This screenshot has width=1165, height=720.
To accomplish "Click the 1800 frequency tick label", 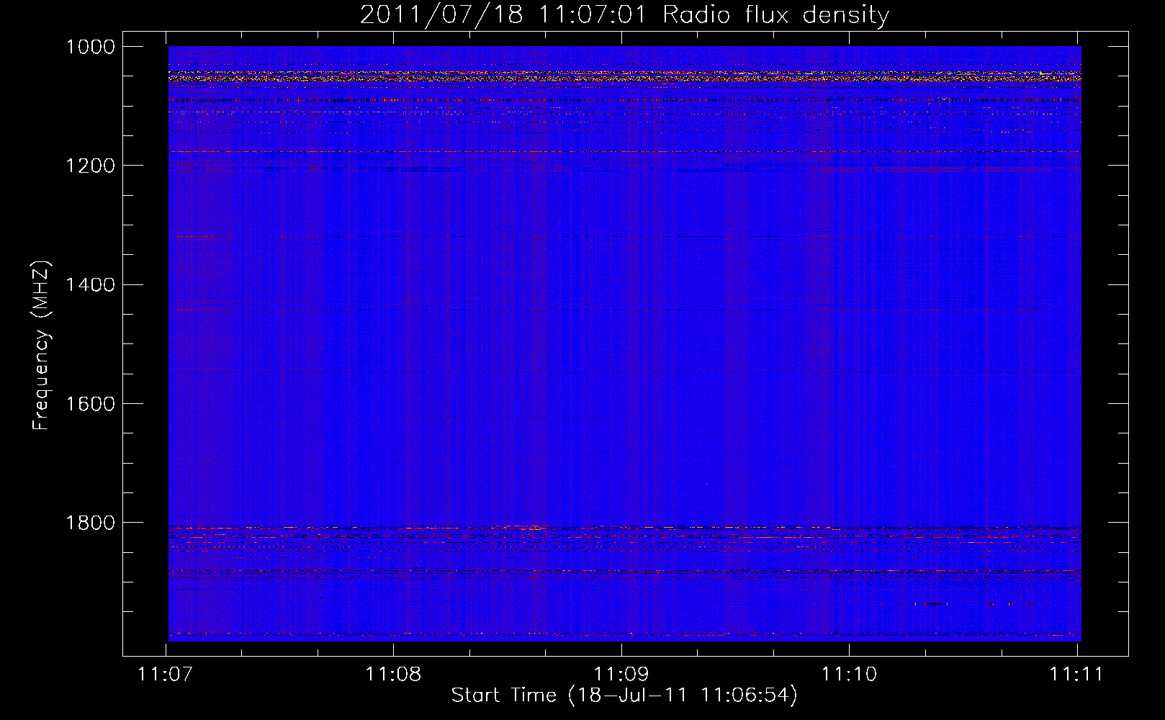I will pos(91,522).
